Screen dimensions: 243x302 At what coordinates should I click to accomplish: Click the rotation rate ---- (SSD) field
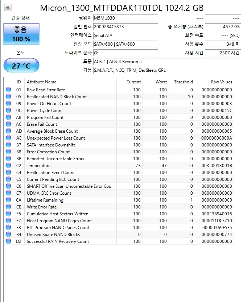click(x=223, y=36)
